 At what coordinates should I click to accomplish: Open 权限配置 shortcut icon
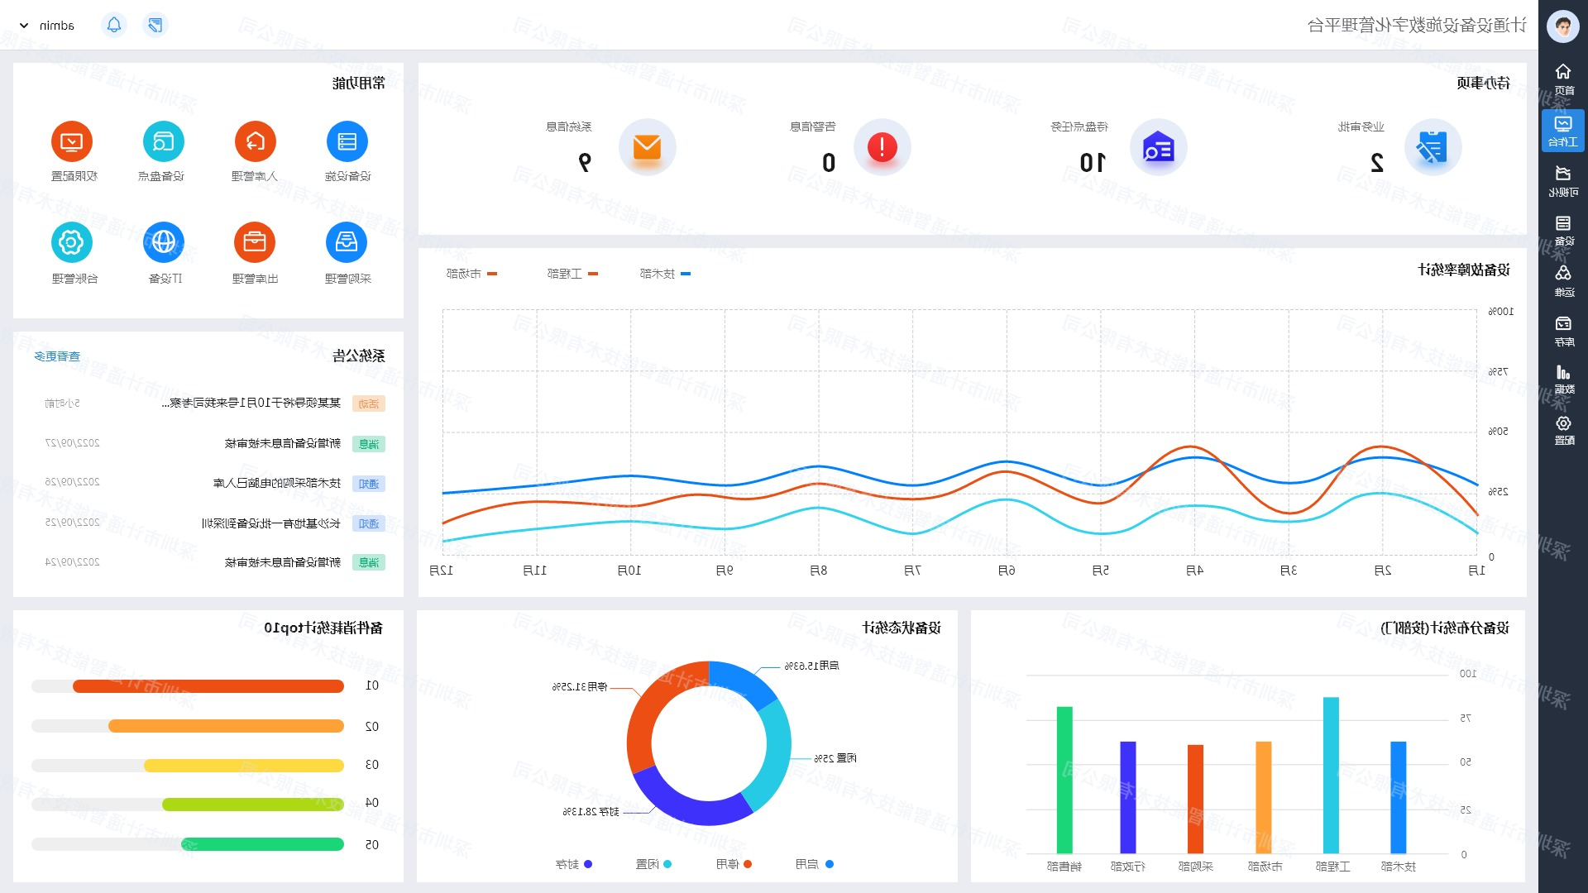click(x=72, y=142)
